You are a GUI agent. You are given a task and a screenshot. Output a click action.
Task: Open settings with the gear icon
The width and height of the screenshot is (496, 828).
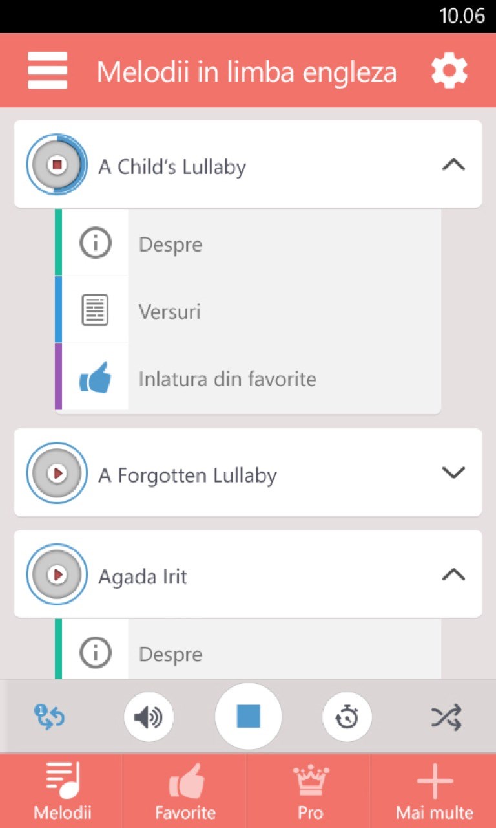pos(449,71)
